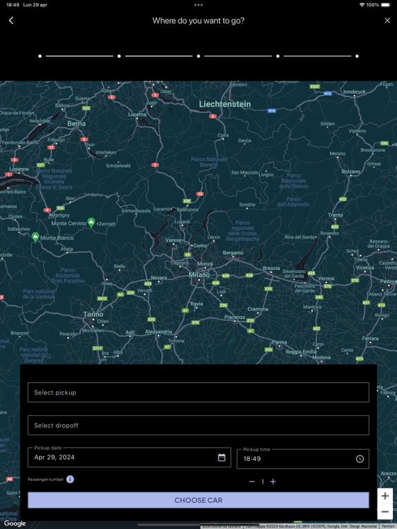Viewport: 397px width, 529px height.
Task: Click Liechtenstein label on the map
Action: coord(225,104)
